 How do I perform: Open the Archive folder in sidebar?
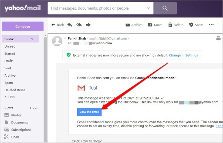pos(10,76)
